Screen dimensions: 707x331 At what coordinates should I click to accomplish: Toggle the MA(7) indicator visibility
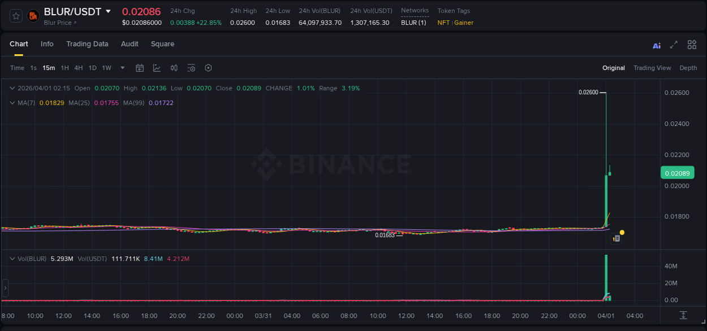[12, 103]
